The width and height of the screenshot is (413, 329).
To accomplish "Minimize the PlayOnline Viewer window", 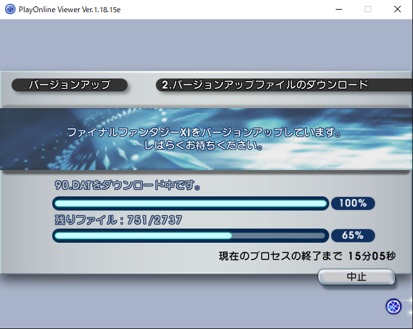I will (339, 10).
